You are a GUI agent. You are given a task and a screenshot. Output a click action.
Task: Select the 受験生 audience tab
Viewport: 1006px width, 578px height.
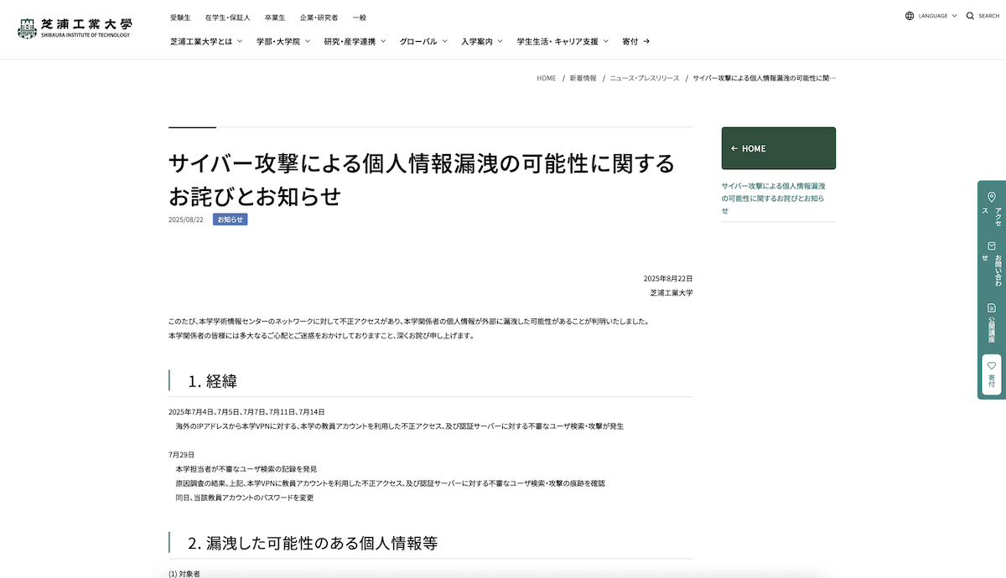click(180, 17)
